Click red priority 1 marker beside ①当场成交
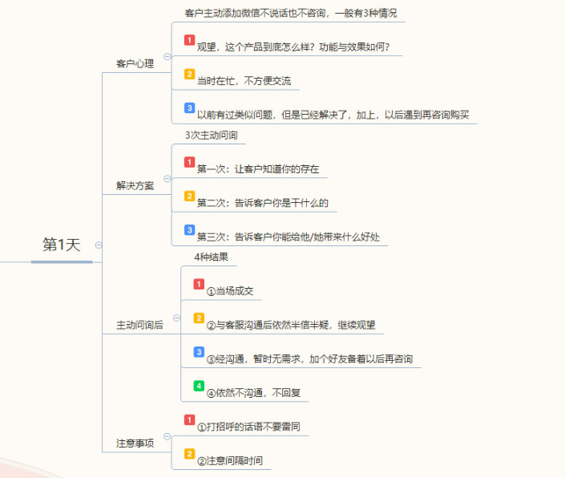 [199, 284]
